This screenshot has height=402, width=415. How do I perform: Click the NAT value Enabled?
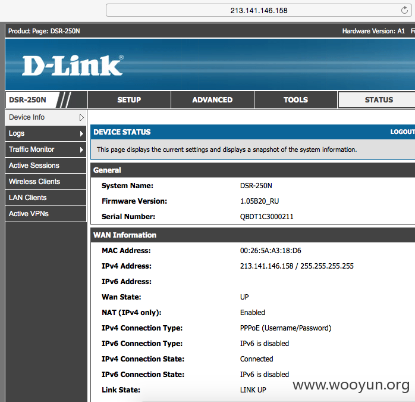pyautogui.click(x=253, y=313)
